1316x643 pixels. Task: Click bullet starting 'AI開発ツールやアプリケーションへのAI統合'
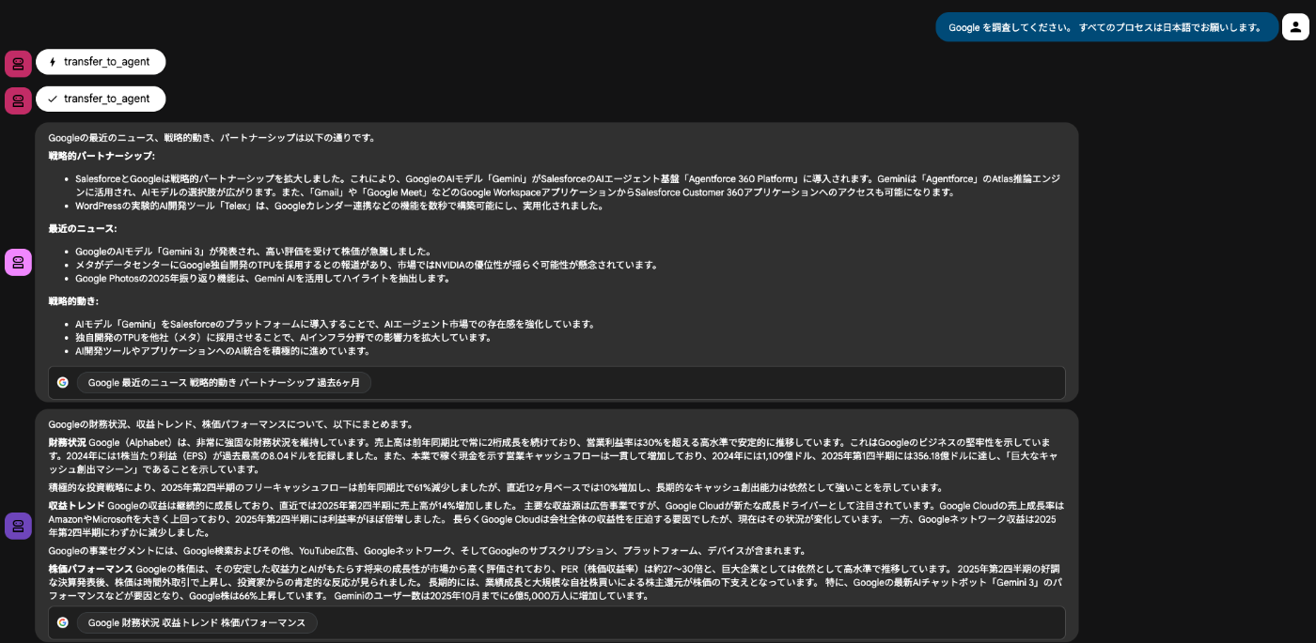[x=224, y=350]
